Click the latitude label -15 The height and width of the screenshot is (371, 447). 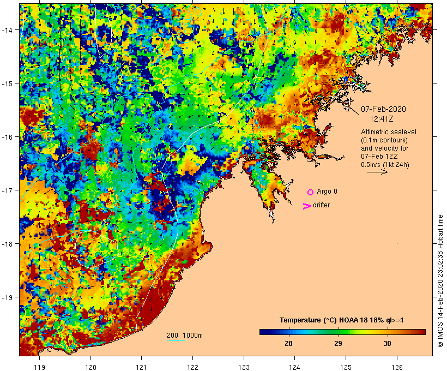click(7, 83)
